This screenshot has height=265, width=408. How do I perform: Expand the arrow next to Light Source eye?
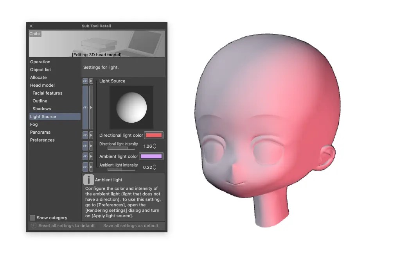tap(91, 81)
